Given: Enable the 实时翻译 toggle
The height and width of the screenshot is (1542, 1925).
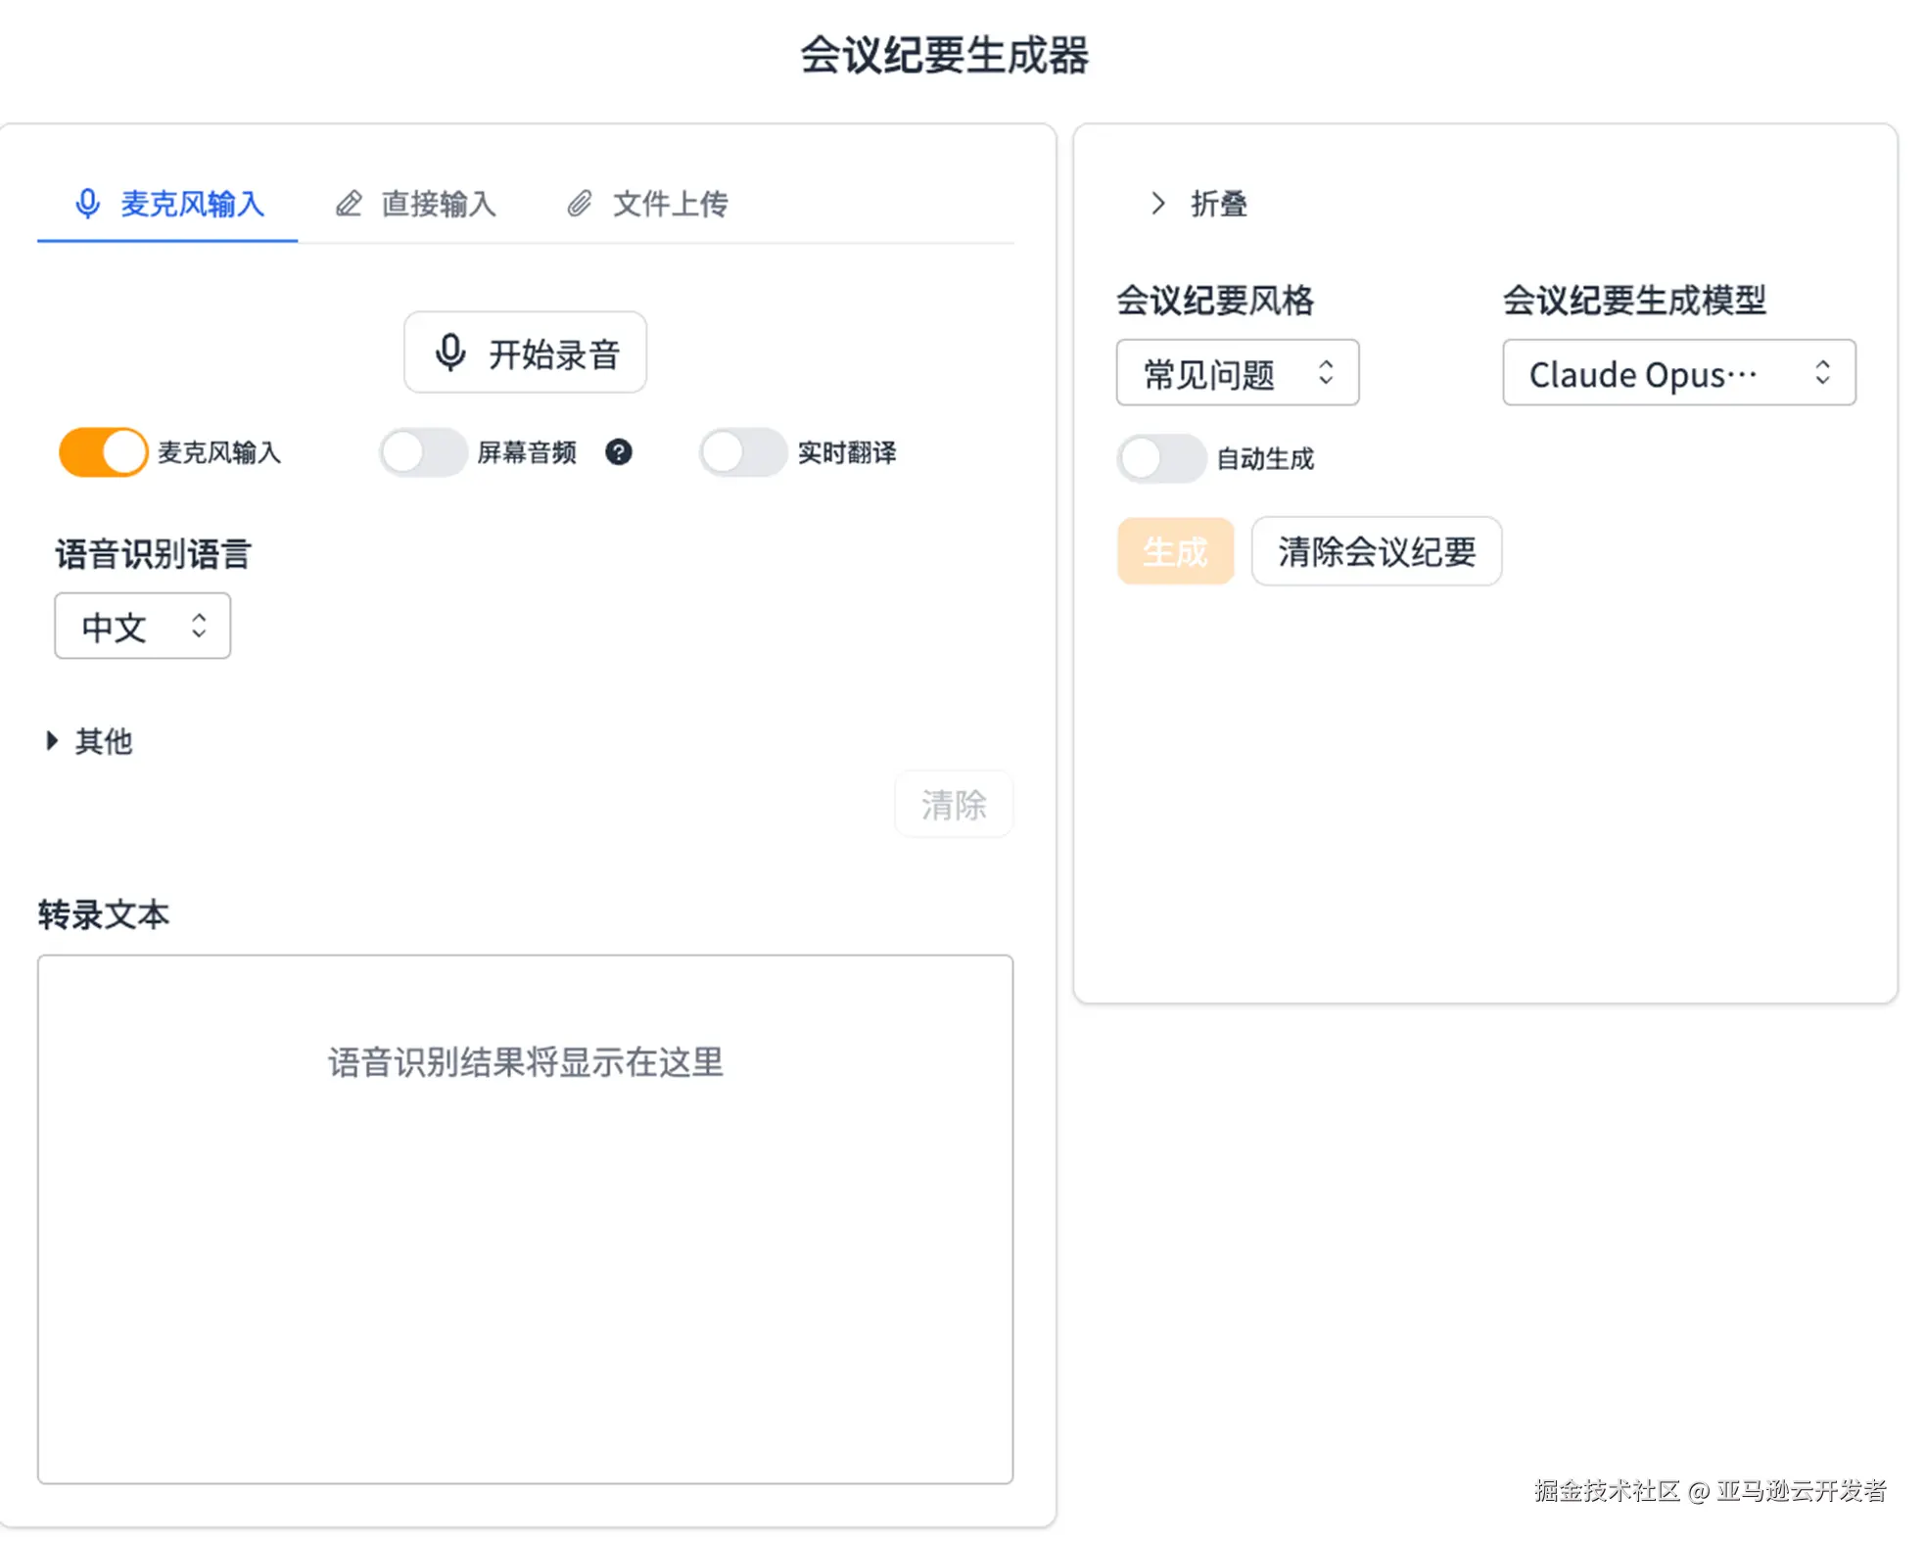Looking at the screenshot, I should tap(742, 452).
